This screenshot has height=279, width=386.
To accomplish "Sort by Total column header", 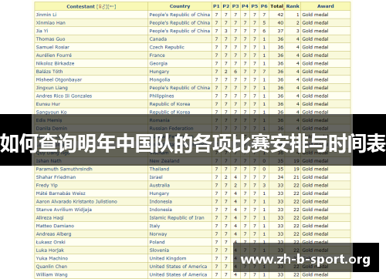I will click(x=276, y=6).
